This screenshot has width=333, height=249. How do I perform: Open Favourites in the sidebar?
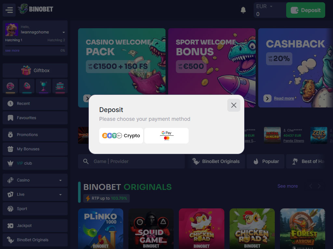[35, 118]
